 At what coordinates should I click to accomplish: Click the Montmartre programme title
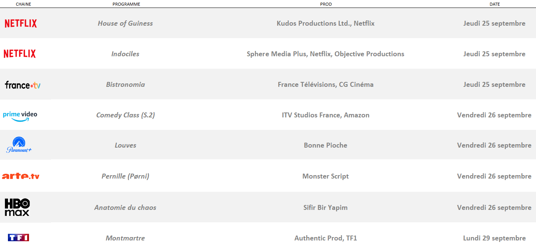125,238
